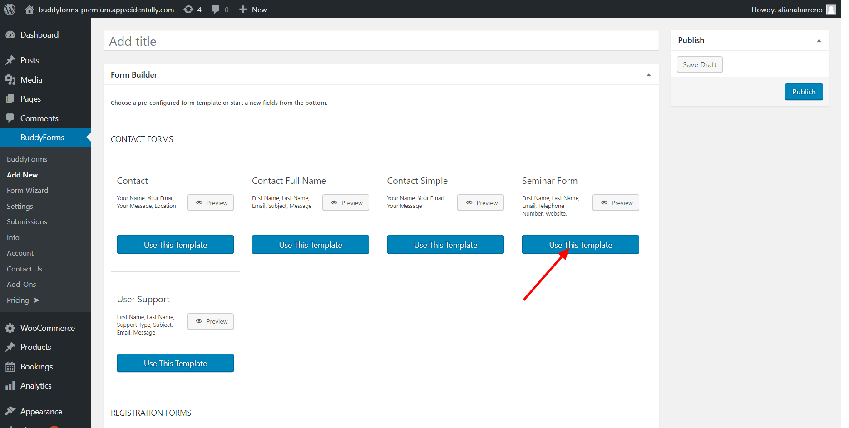Screen dimensions: 849x428
Task: Click Save Draft
Action: [700, 64]
